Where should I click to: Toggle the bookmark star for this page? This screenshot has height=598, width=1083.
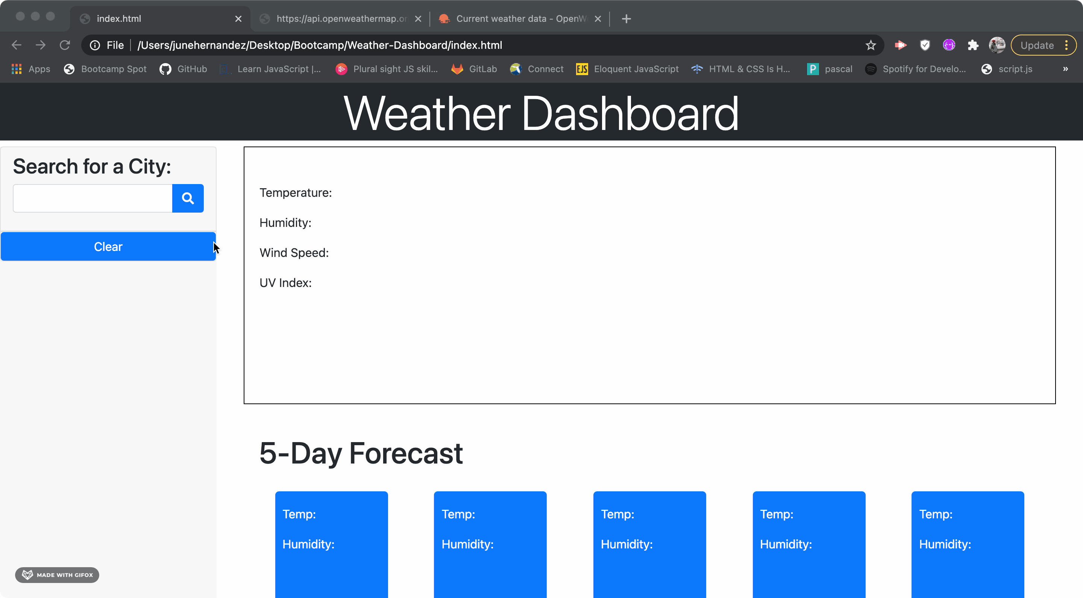click(x=871, y=45)
